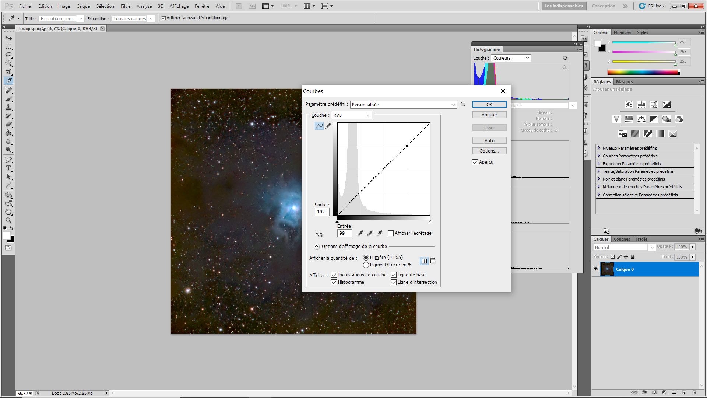Select the Zoom tool
Viewport: 707px width, 398px height.
point(8,220)
